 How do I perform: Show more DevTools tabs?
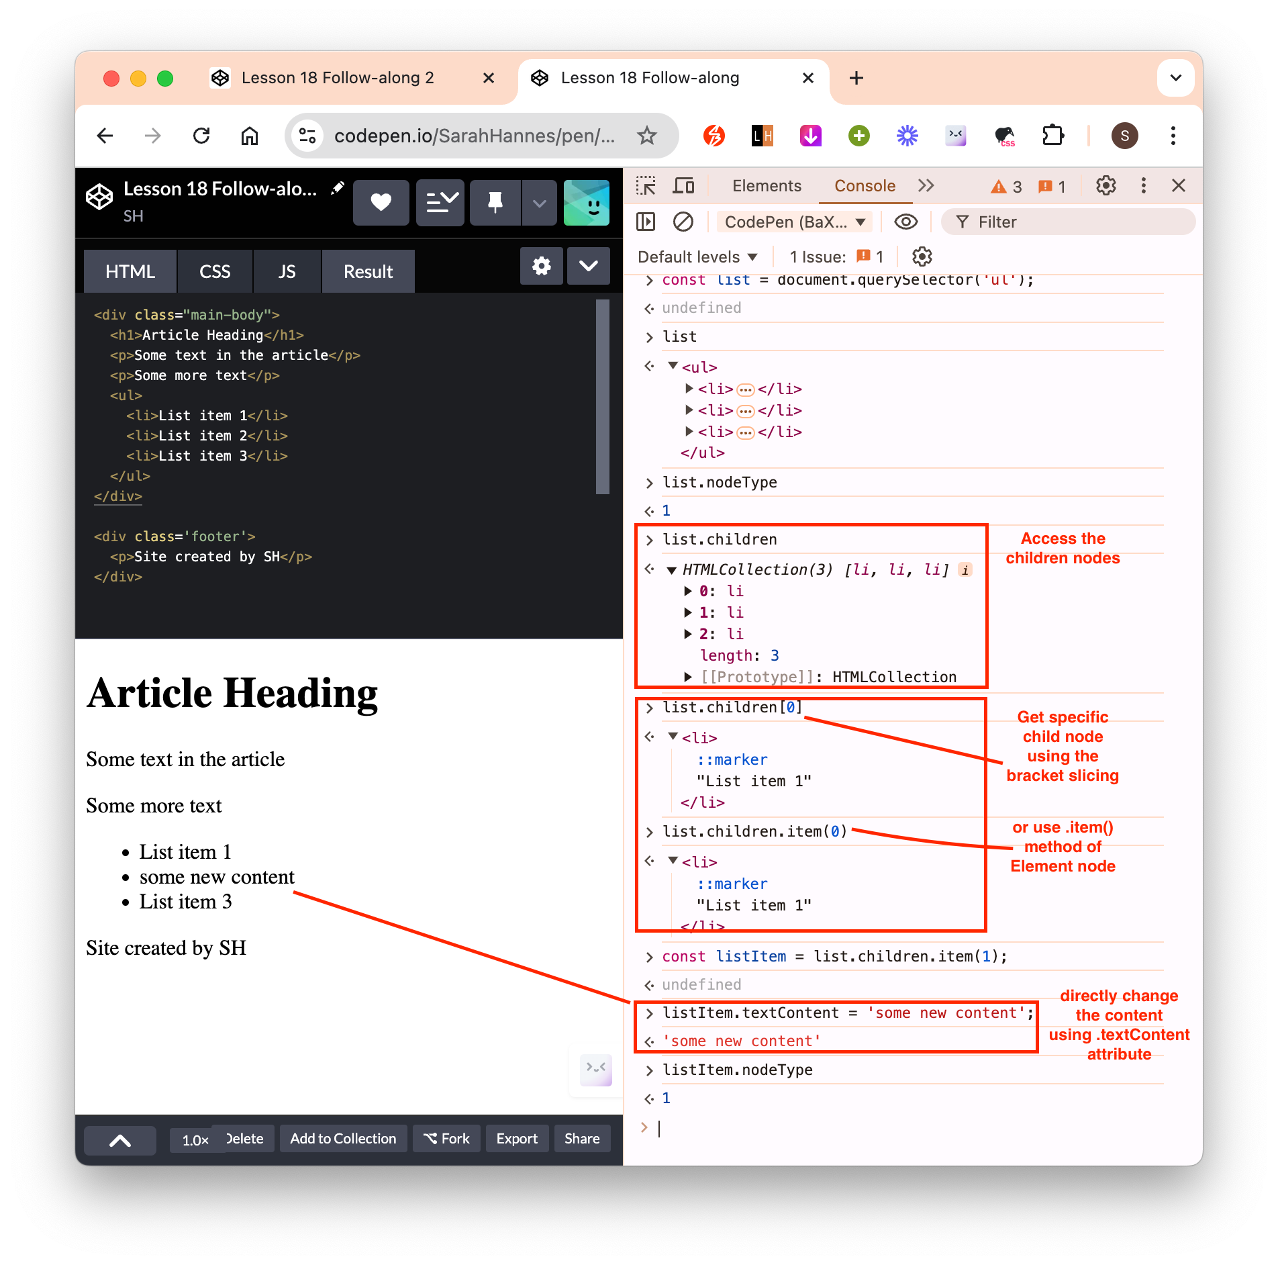(x=927, y=186)
